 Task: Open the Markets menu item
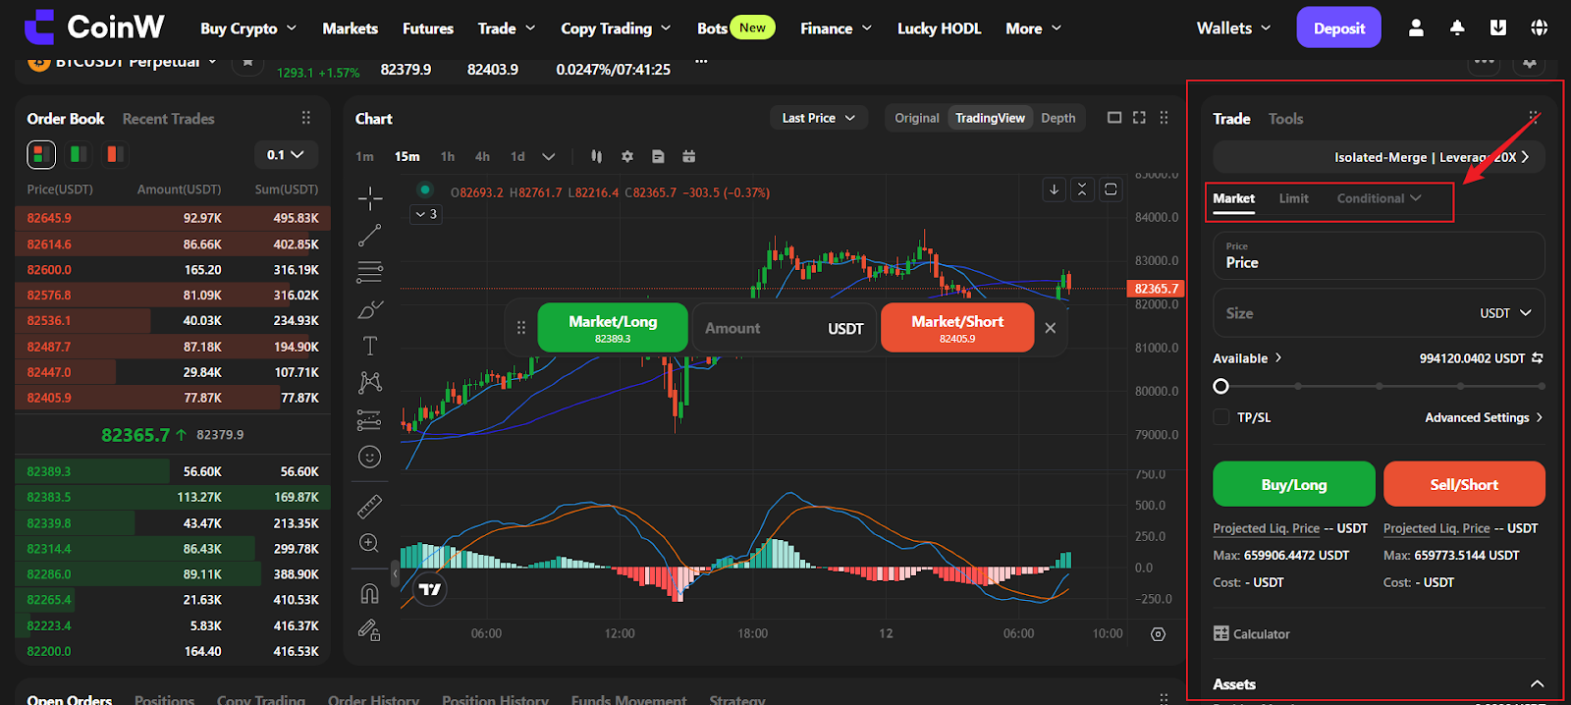351,28
